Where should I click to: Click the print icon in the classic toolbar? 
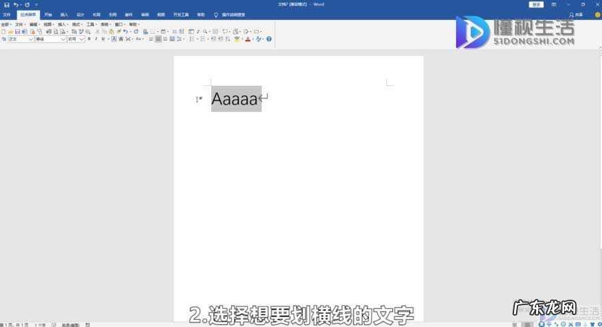pyautogui.click(x=48, y=31)
